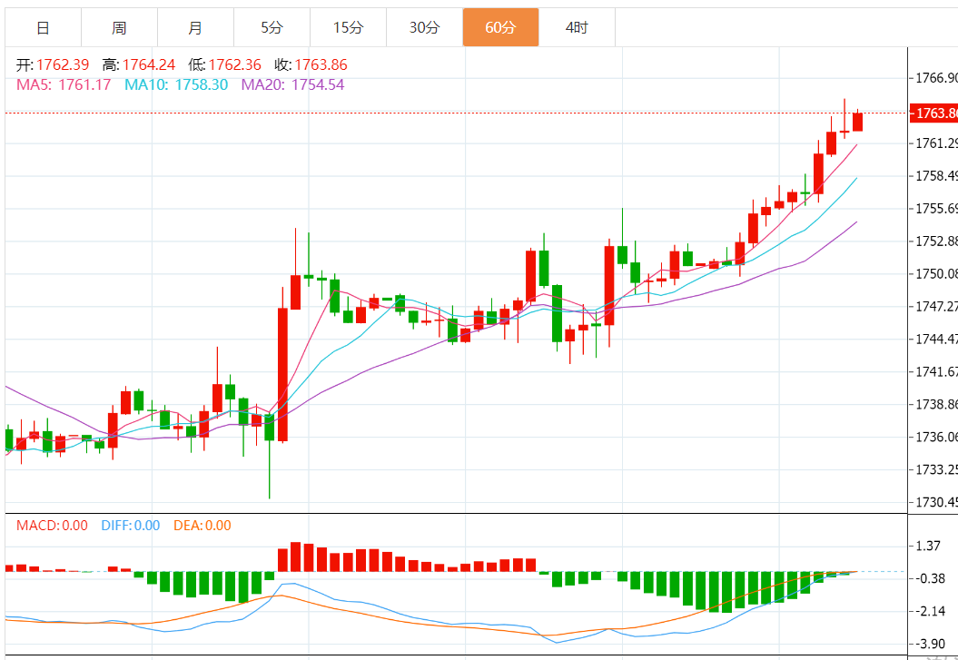
Task: Click the 开:1762.39 open price value
Action: coord(53,64)
